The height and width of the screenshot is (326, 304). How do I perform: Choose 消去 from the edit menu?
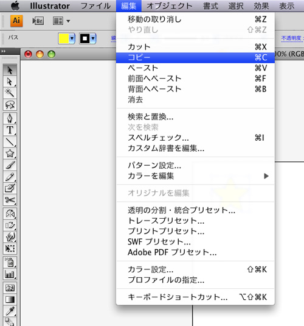point(196,100)
